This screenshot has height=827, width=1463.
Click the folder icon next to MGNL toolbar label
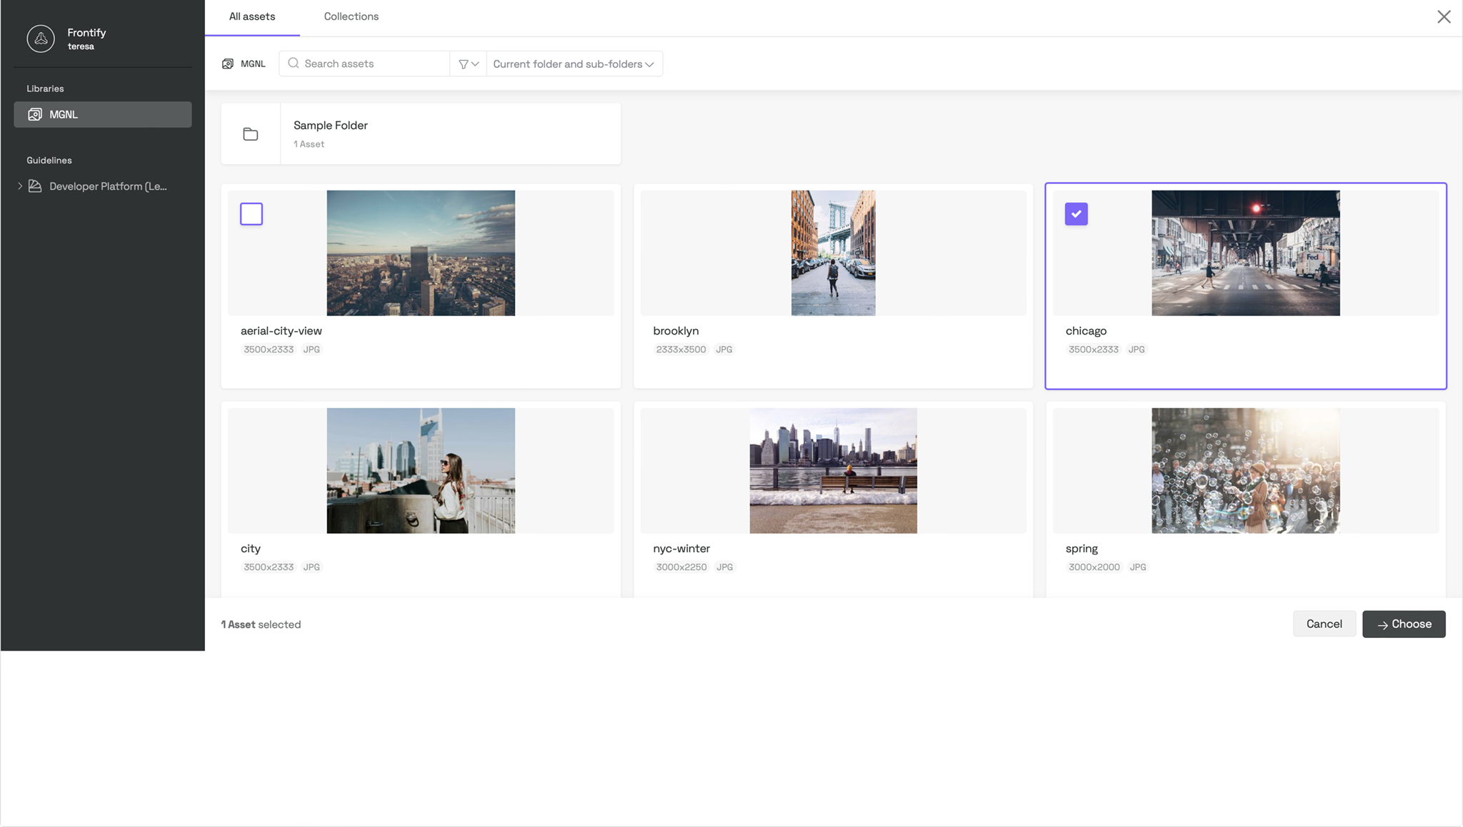click(228, 64)
